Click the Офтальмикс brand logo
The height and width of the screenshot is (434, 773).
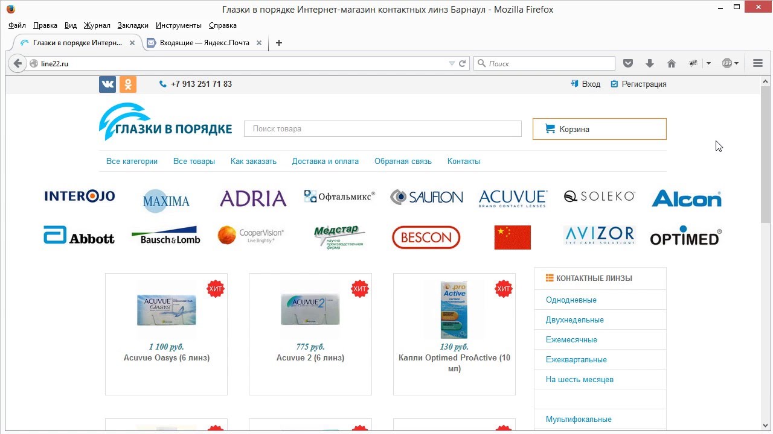click(x=339, y=197)
